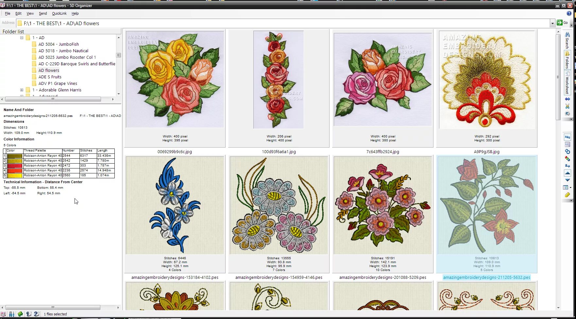
Task: Click the thread color 2 gold swatch
Action: (15, 161)
